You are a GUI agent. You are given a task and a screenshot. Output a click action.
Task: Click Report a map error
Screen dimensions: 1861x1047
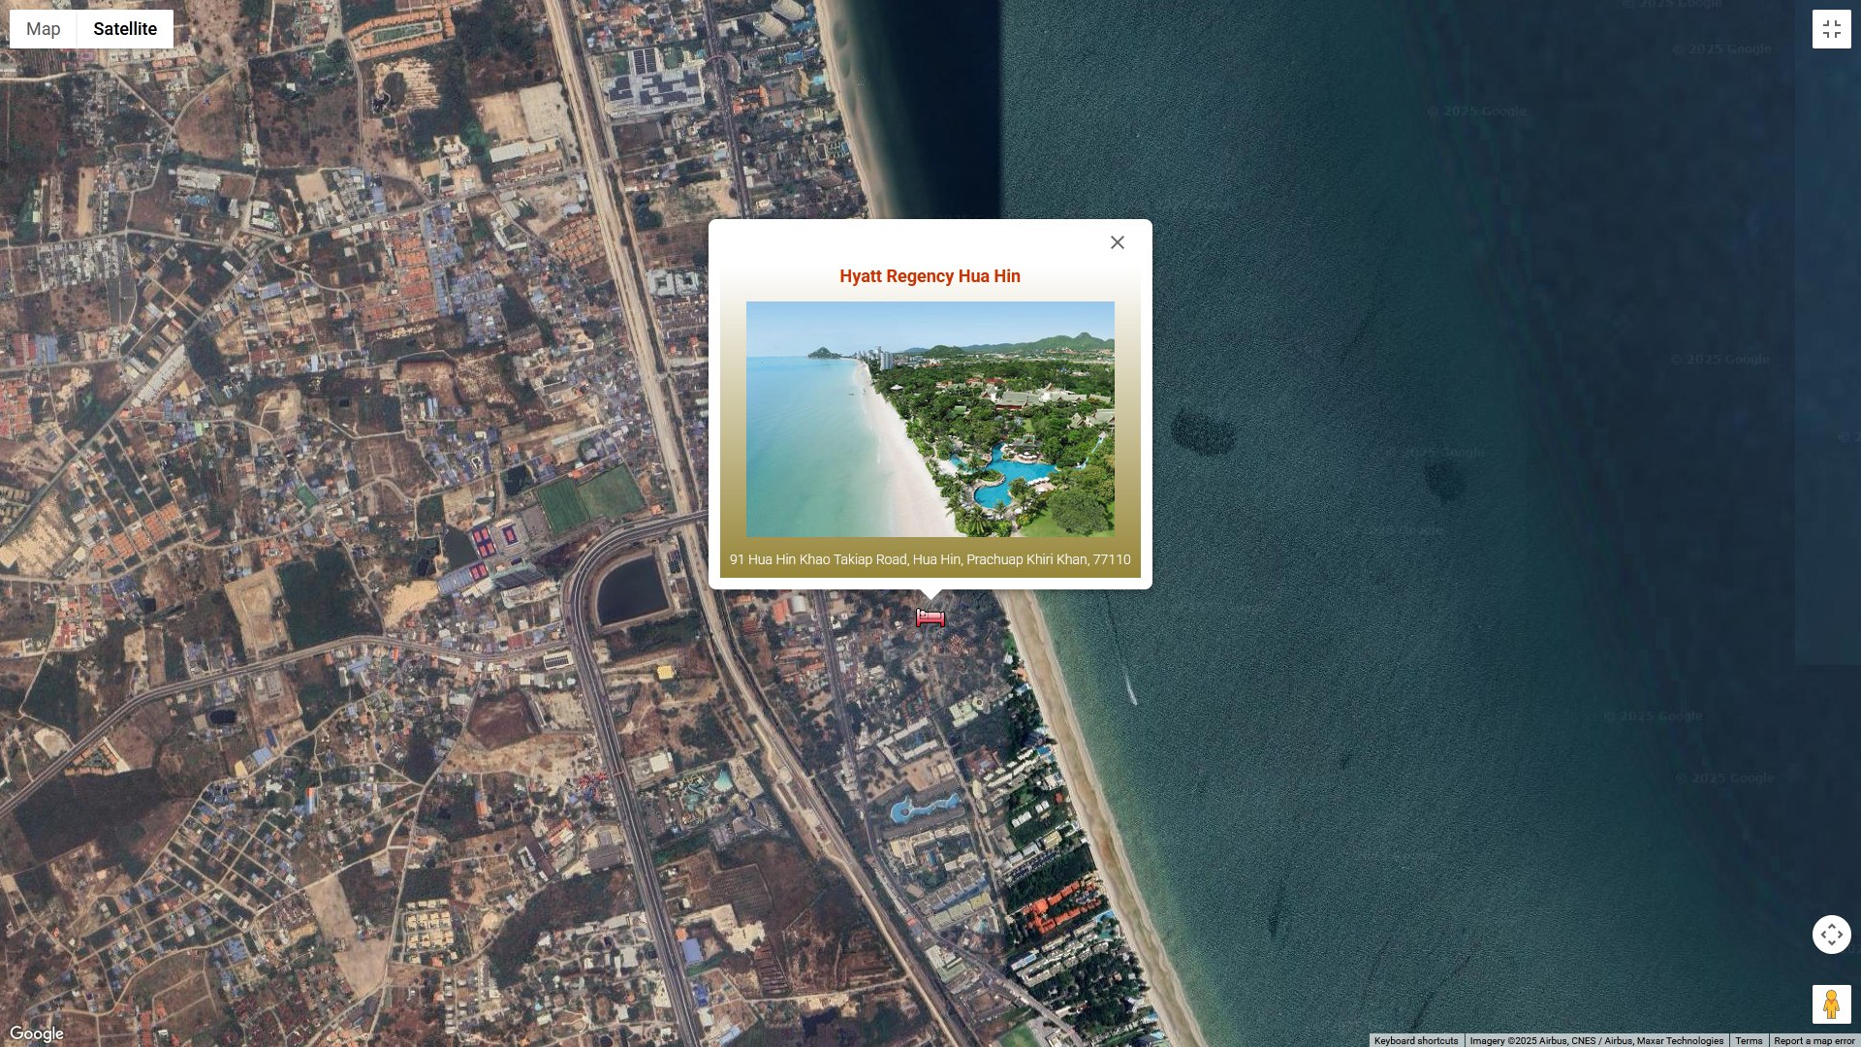(1814, 1040)
